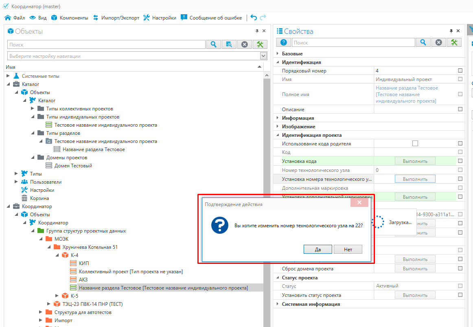Viewport: 473px width, 327px height.
Task: Open the navigation settings dropdown
Action: tap(263, 56)
